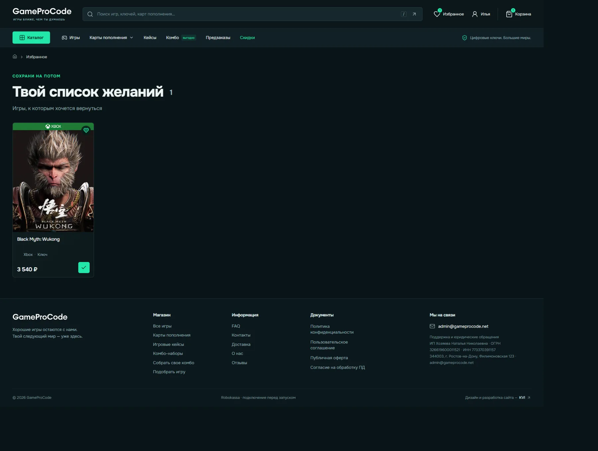Click the arrow icon beside KVI
The width and height of the screenshot is (598, 451).
pyautogui.click(x=529, y=397)
